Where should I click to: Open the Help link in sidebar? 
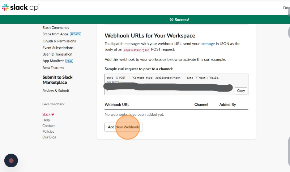point(46,120)
